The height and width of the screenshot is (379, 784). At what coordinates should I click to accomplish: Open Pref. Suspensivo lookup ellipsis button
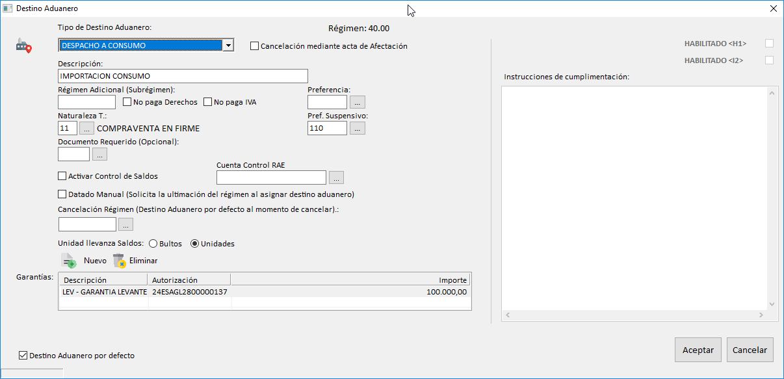coord(358,128)
